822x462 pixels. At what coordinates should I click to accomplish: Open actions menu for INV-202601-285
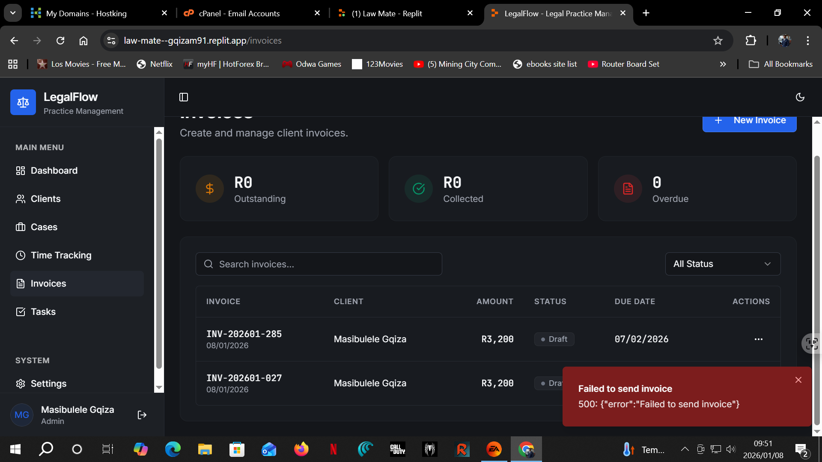pos(758,339)
